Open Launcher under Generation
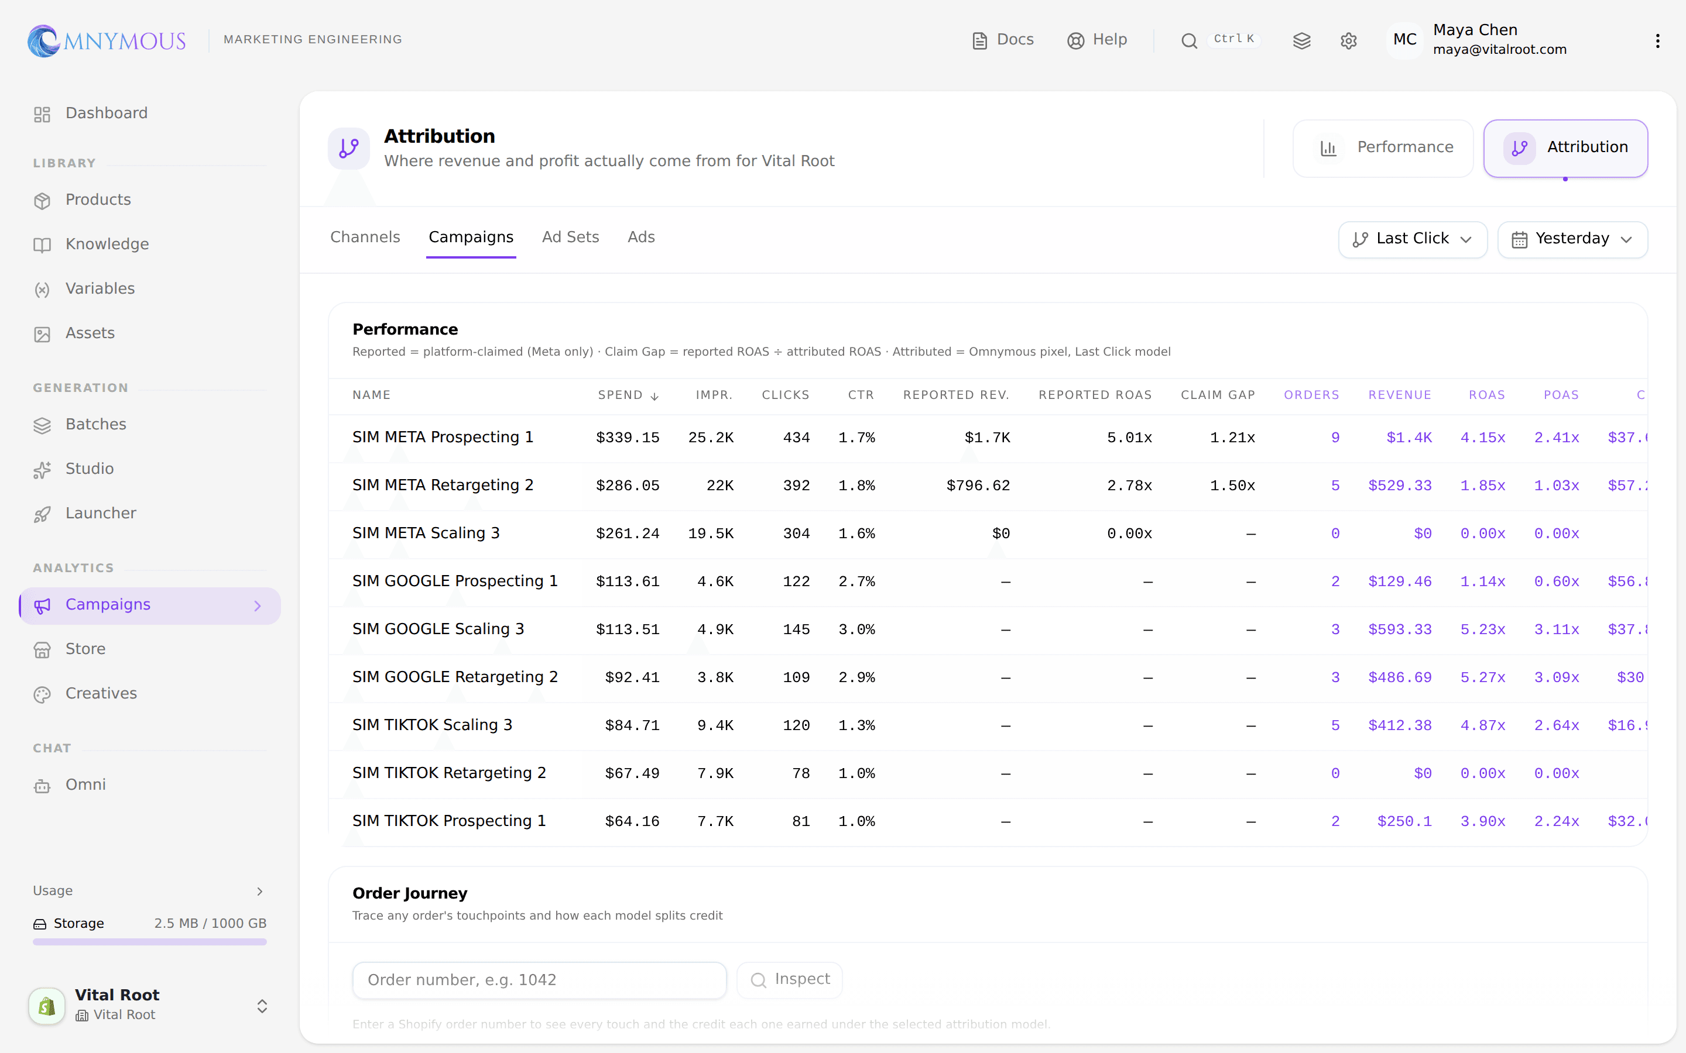The width and height of the screenshot is (1686, 1053). pos(149,514)
